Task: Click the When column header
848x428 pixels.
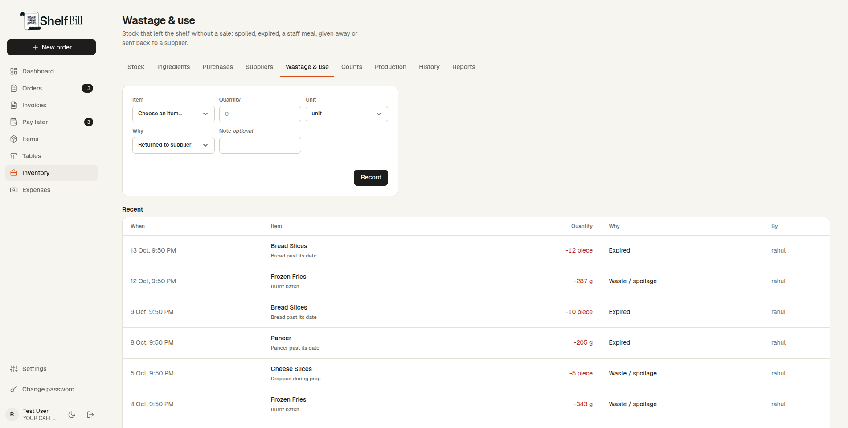Action: 138,226
